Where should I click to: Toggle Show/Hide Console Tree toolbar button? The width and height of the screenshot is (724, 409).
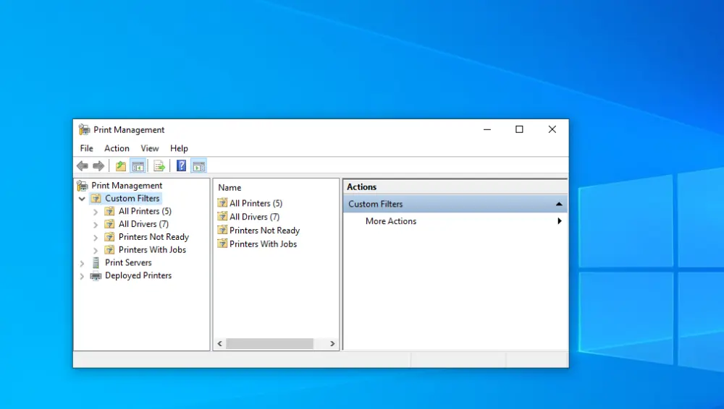138,166
